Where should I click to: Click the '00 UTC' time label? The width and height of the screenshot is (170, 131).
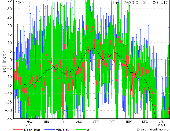[x=161, y=3]
